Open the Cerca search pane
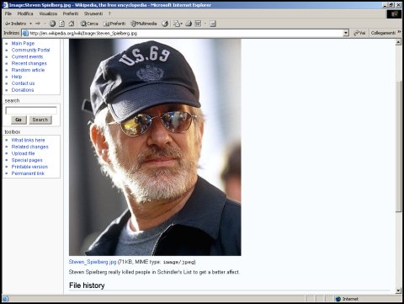 click(x=89, y=24)
